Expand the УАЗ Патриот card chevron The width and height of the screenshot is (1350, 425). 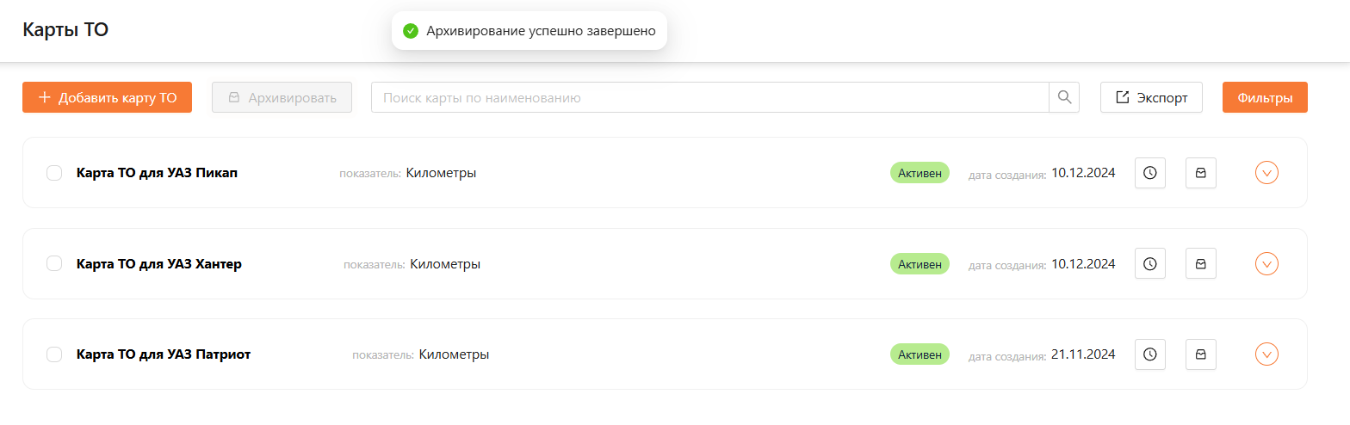tap(1266, 354)
